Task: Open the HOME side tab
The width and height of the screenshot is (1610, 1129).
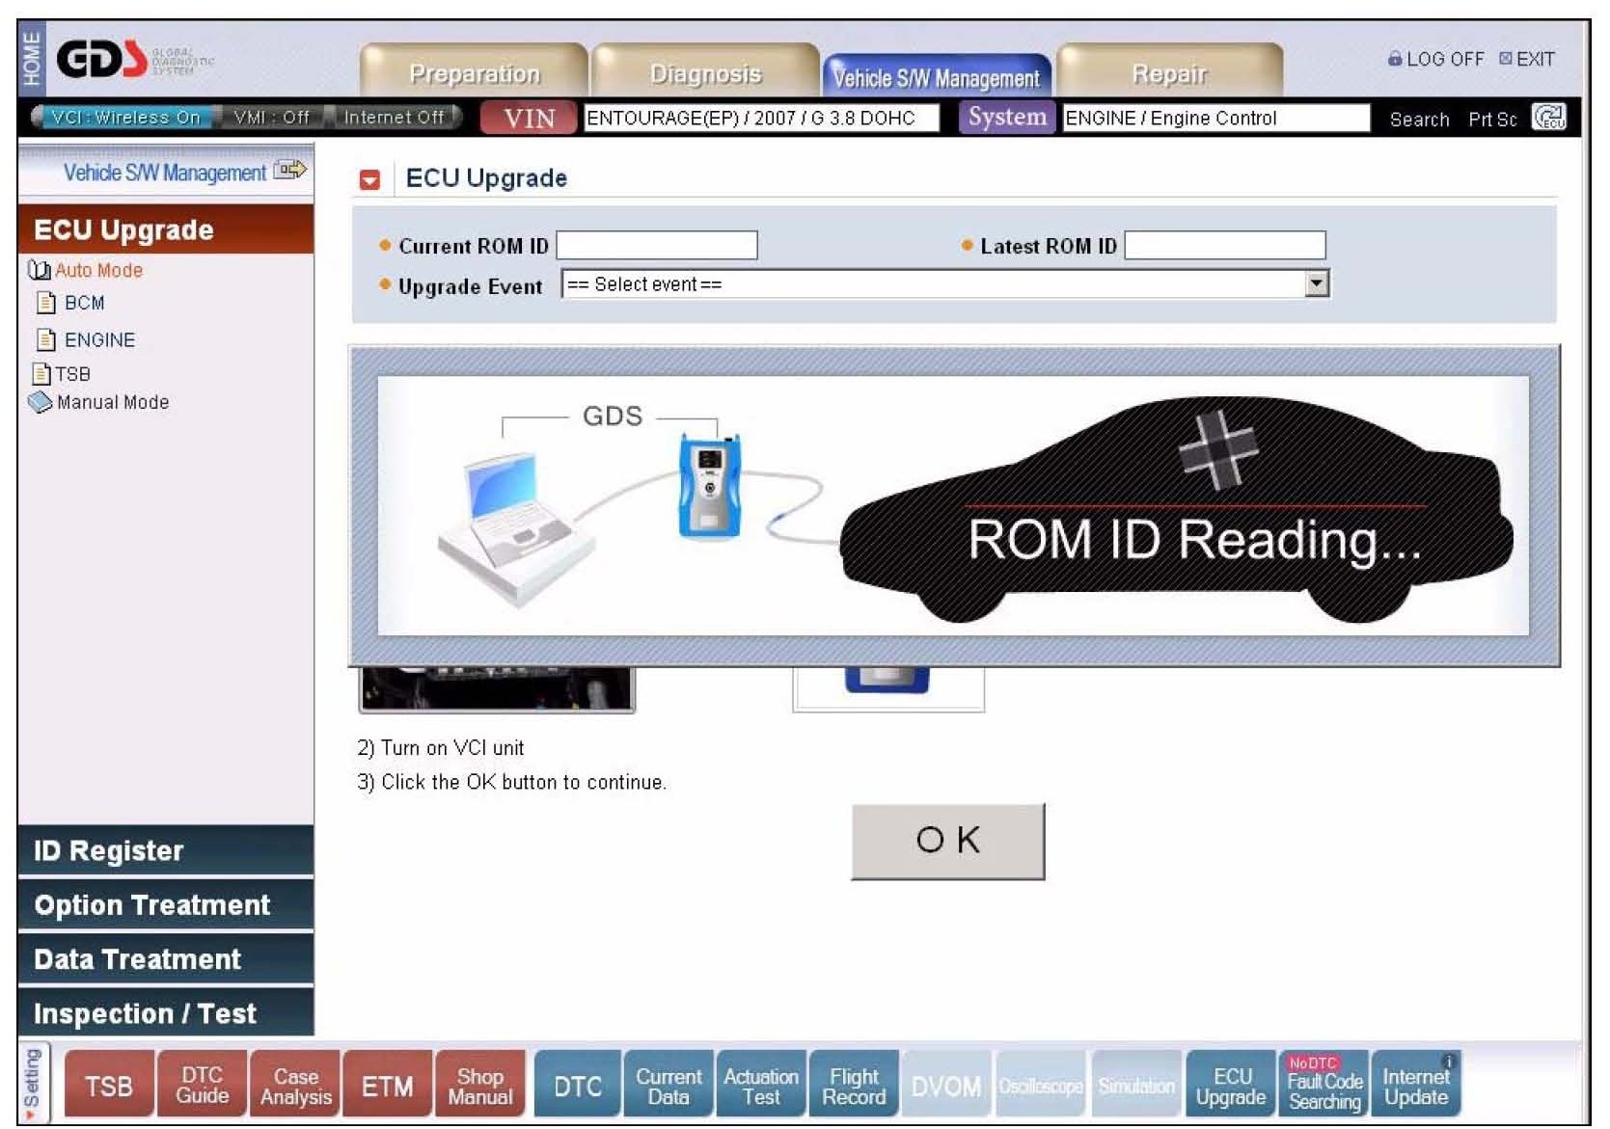Action: pos(32,58)
